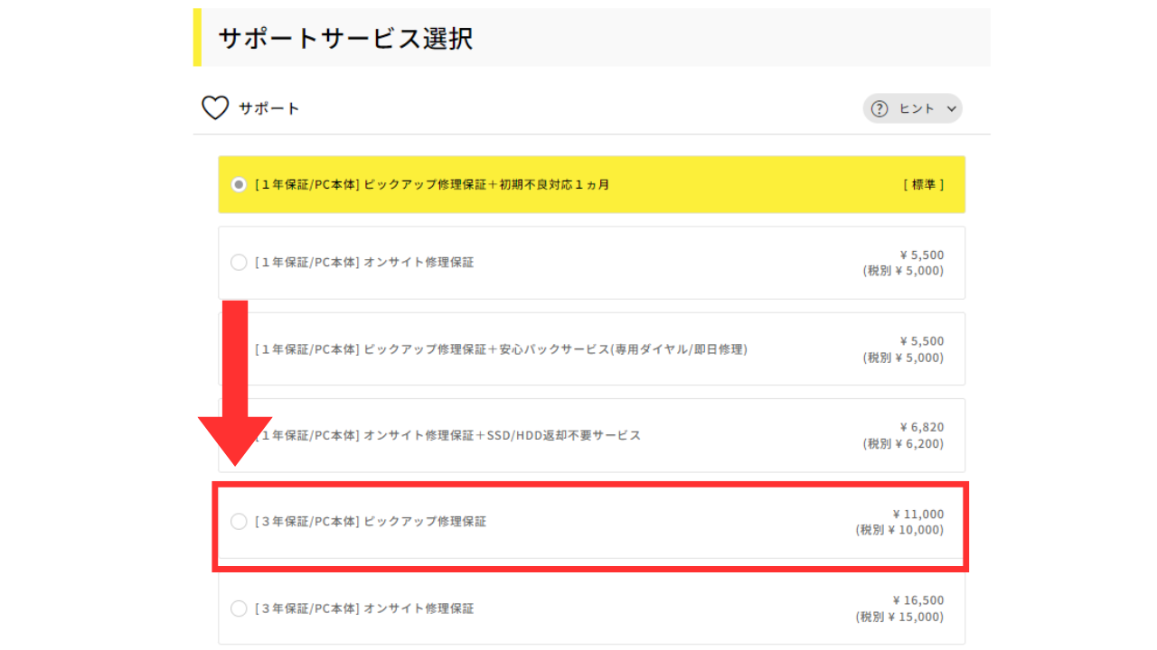
Task: Select 3年保証 オンサイト修理保証 radio button
Action: pyautogui.click(x=239, y=608)
